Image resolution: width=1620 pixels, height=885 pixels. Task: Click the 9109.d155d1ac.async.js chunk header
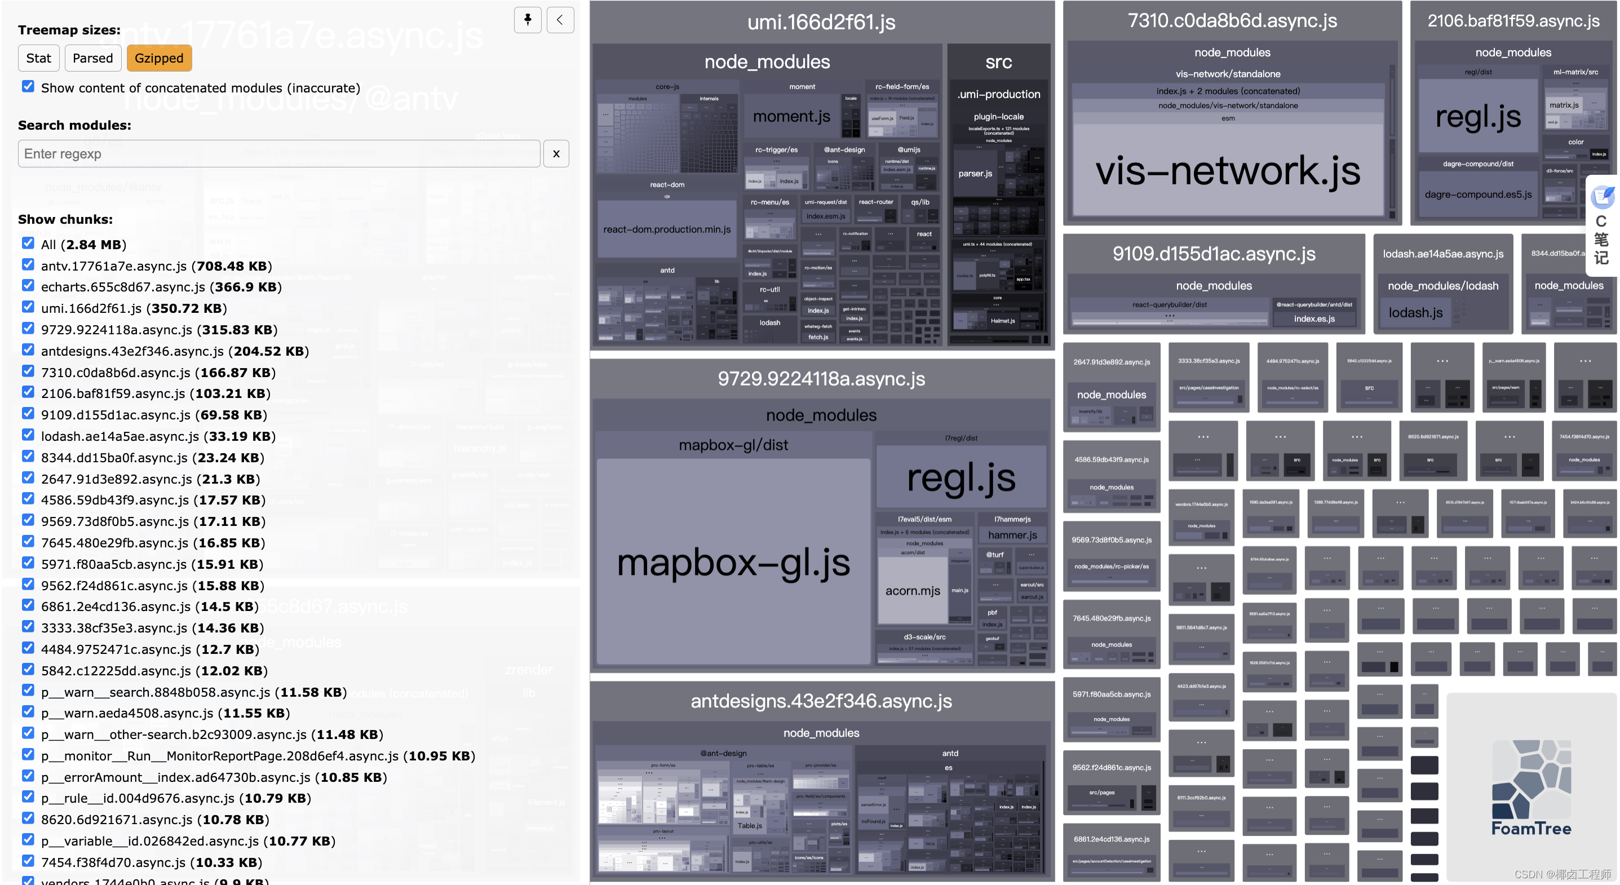pos(1214,254)
